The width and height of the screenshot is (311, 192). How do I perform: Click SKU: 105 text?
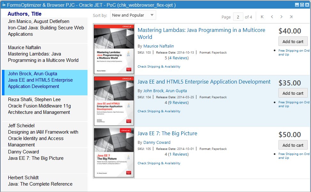[144, 149]
